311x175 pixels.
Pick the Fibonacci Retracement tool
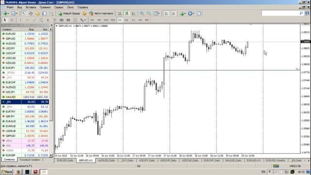[x=75, y=20]
